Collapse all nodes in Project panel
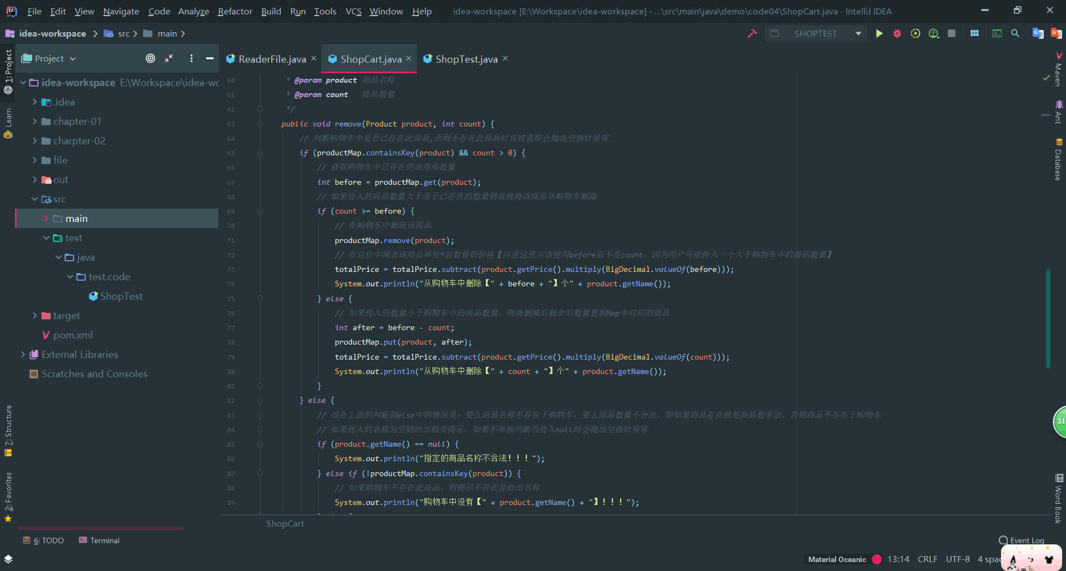This screenshot has height=571, width=1066. point(169,58)
